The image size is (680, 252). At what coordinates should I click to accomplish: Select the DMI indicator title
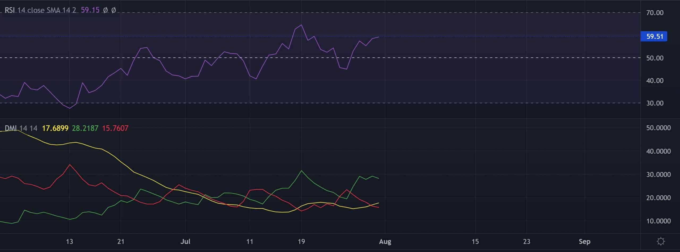11,128
